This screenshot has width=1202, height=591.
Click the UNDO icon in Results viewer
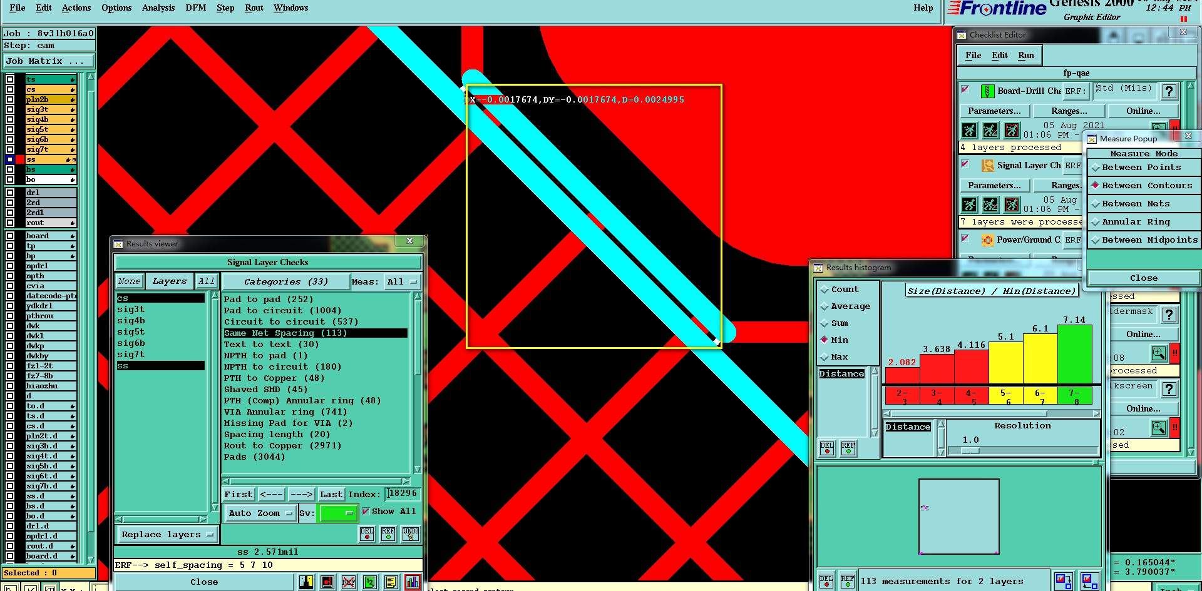coord(411,534)
